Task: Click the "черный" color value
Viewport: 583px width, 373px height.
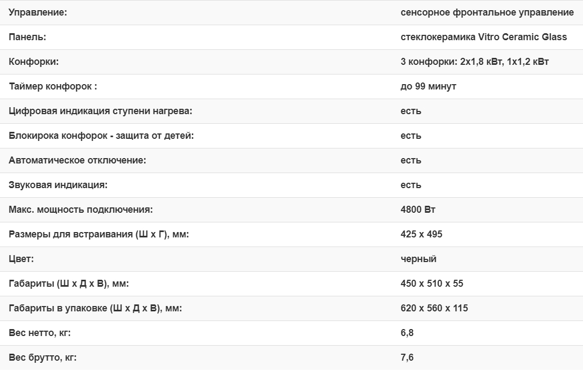Action: click(x=418, y=259)
